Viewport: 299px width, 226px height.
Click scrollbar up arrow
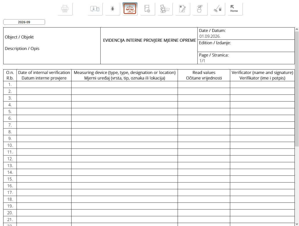coord(297,29)
